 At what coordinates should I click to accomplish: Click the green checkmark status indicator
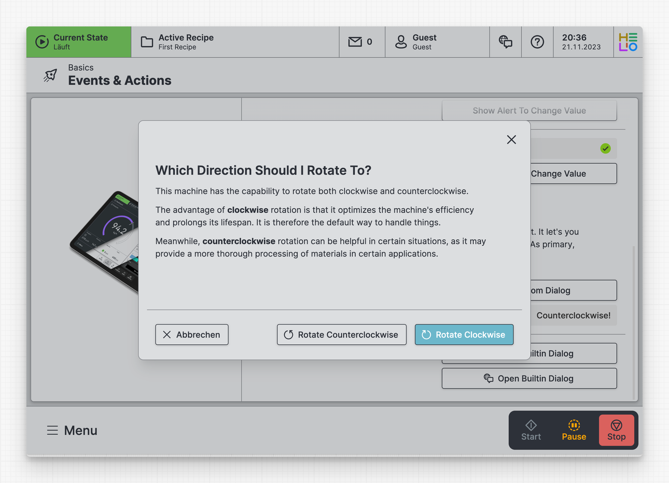tap(605, 149)
